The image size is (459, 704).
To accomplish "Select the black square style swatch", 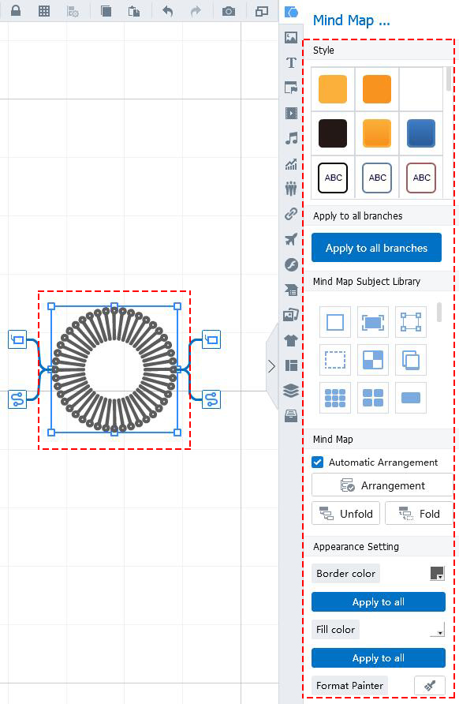I will pos(333,133).
